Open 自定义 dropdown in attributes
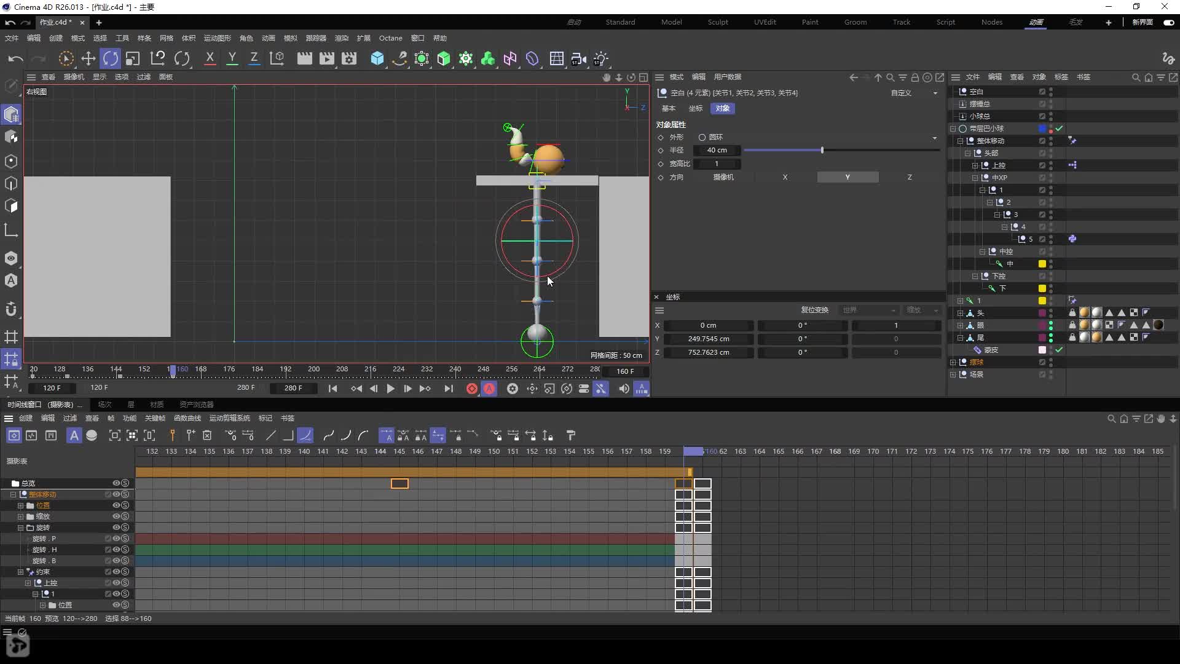1180x664 pixels. 914,93
